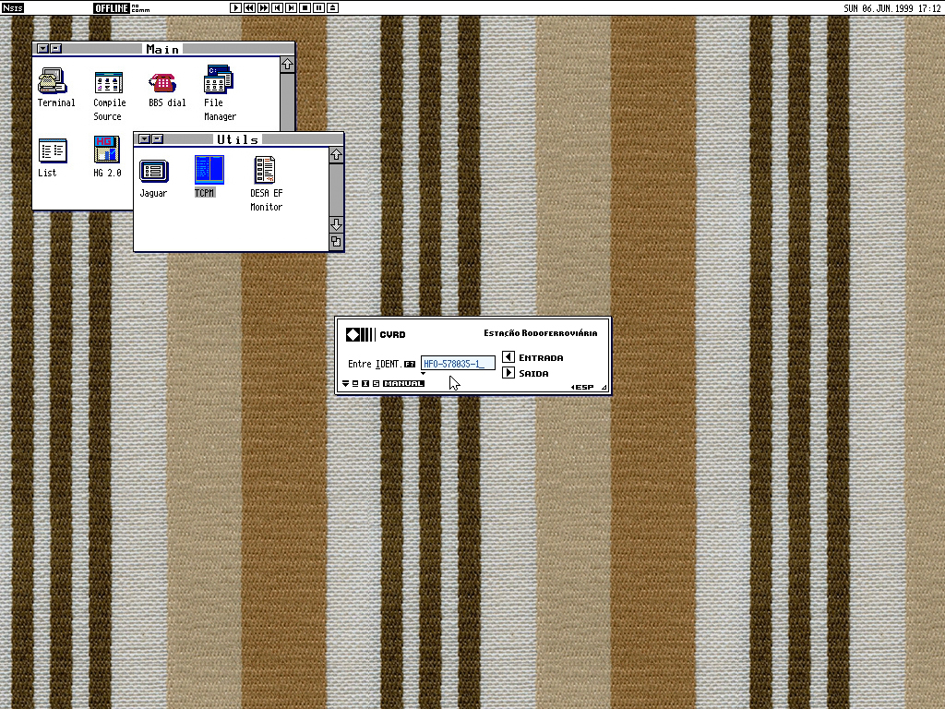Choose the SAIDA right-arrow option

[508, 374]
